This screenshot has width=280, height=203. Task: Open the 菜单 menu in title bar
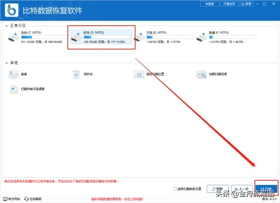tap(247, 4)
